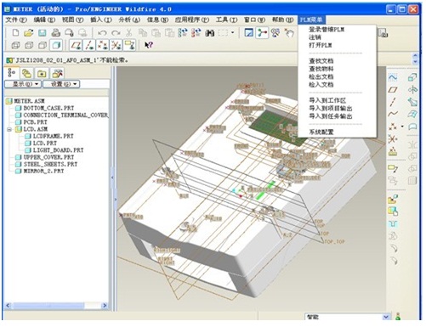
Task: Toggle datum planes display icon
Action: pyautogui.click(x=76, y=45)
